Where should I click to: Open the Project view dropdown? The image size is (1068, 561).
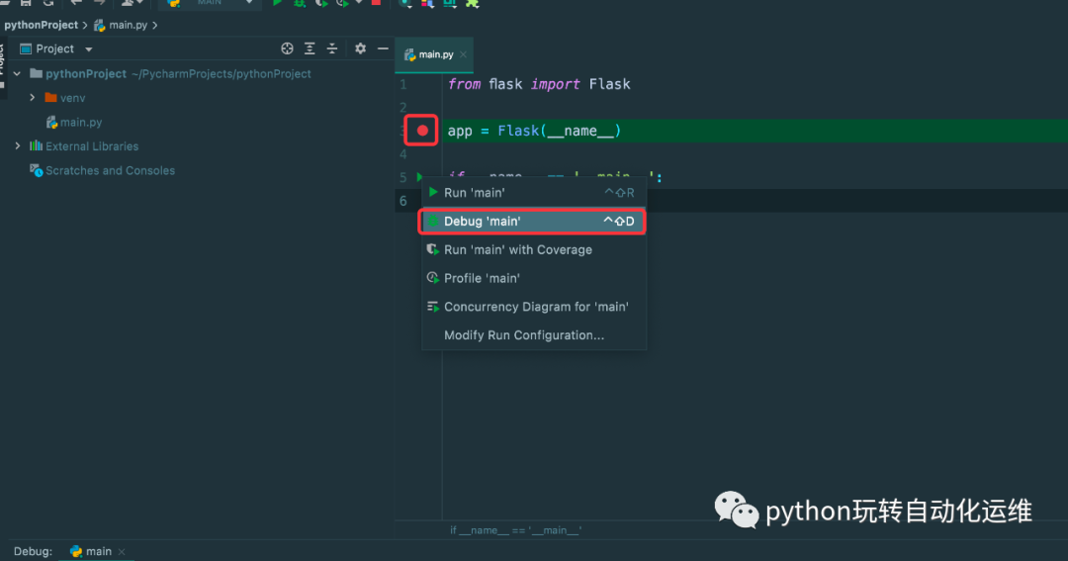[x=88, y=49]
